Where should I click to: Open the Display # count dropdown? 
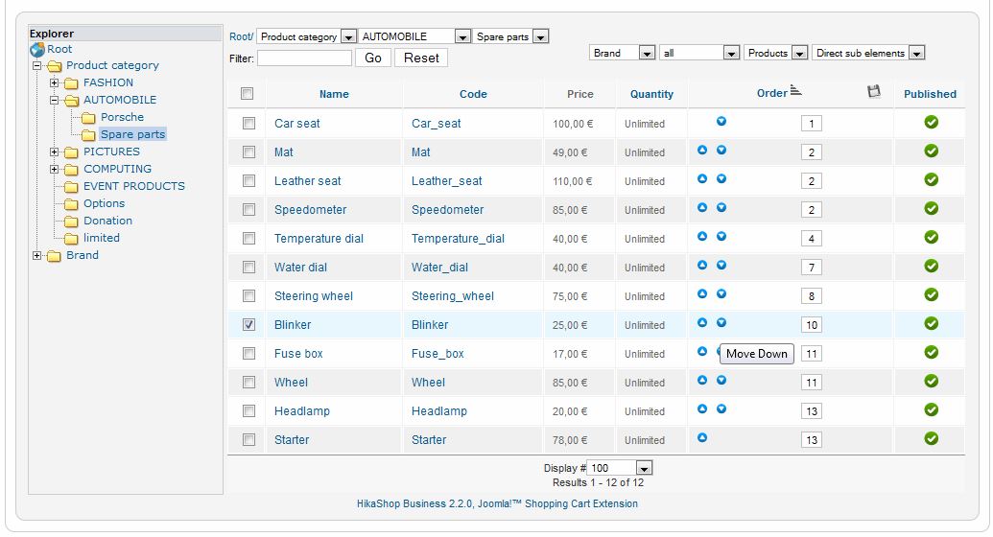coord(620,468)
